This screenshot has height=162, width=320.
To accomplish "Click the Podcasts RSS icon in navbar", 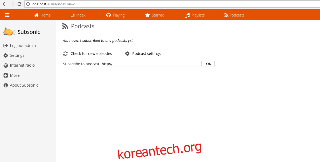I will click(x=226, y=15).
